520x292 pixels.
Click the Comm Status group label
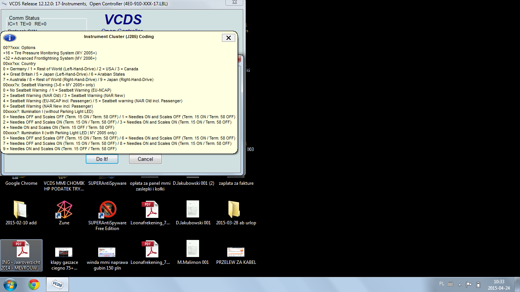[x=24, y=18]
